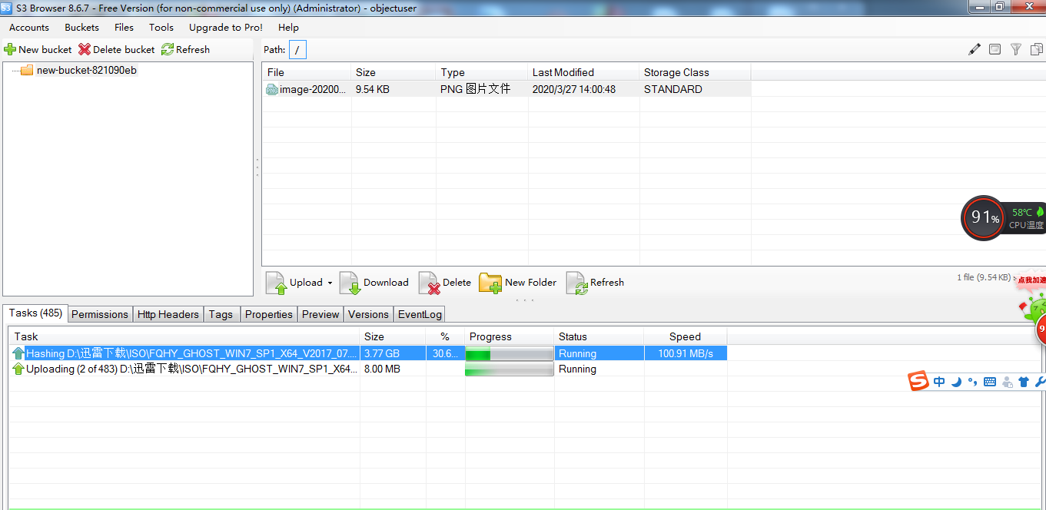Click the Refresh button in file toolbar
Viewport: 1046px width, 510px height.
[x=595, y=283]
